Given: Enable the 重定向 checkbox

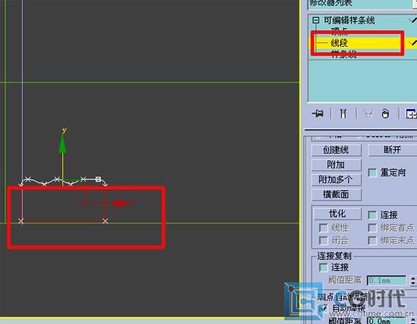Looking at the screenshot, I should 372,173.
